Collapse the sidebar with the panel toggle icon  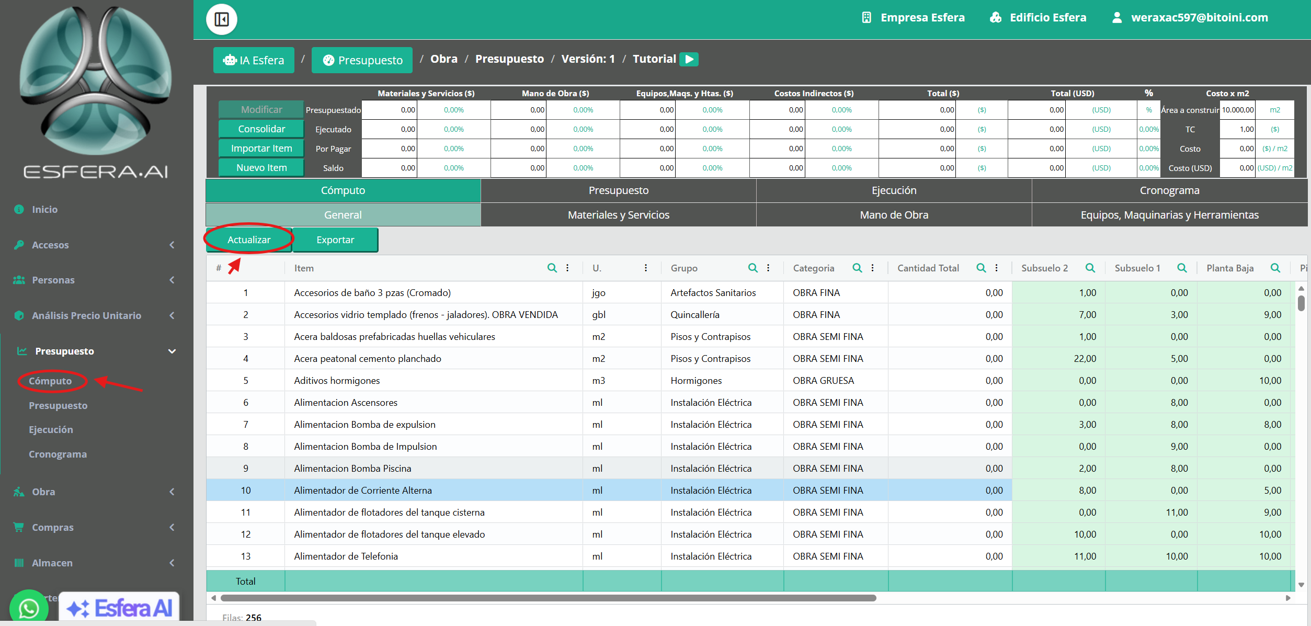(x=222, y=20)
